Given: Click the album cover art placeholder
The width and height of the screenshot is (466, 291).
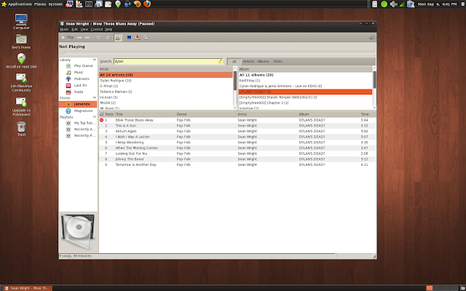Looking at the screenshot, I should click(78, 231).
